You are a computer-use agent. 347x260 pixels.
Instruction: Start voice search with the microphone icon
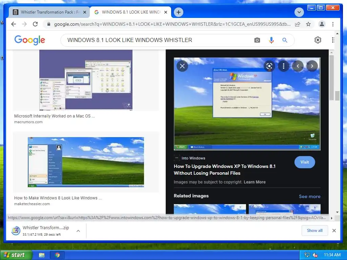click(x=271, y=40)
